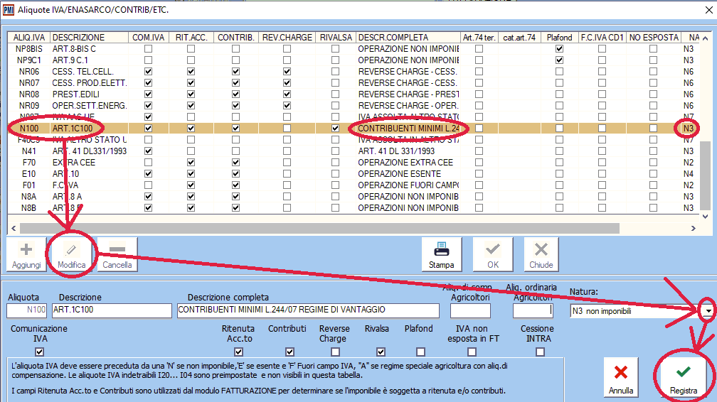Click the DESCR.COMPLETA column header
Screen dimensions: 717x402
click(393, 38)
